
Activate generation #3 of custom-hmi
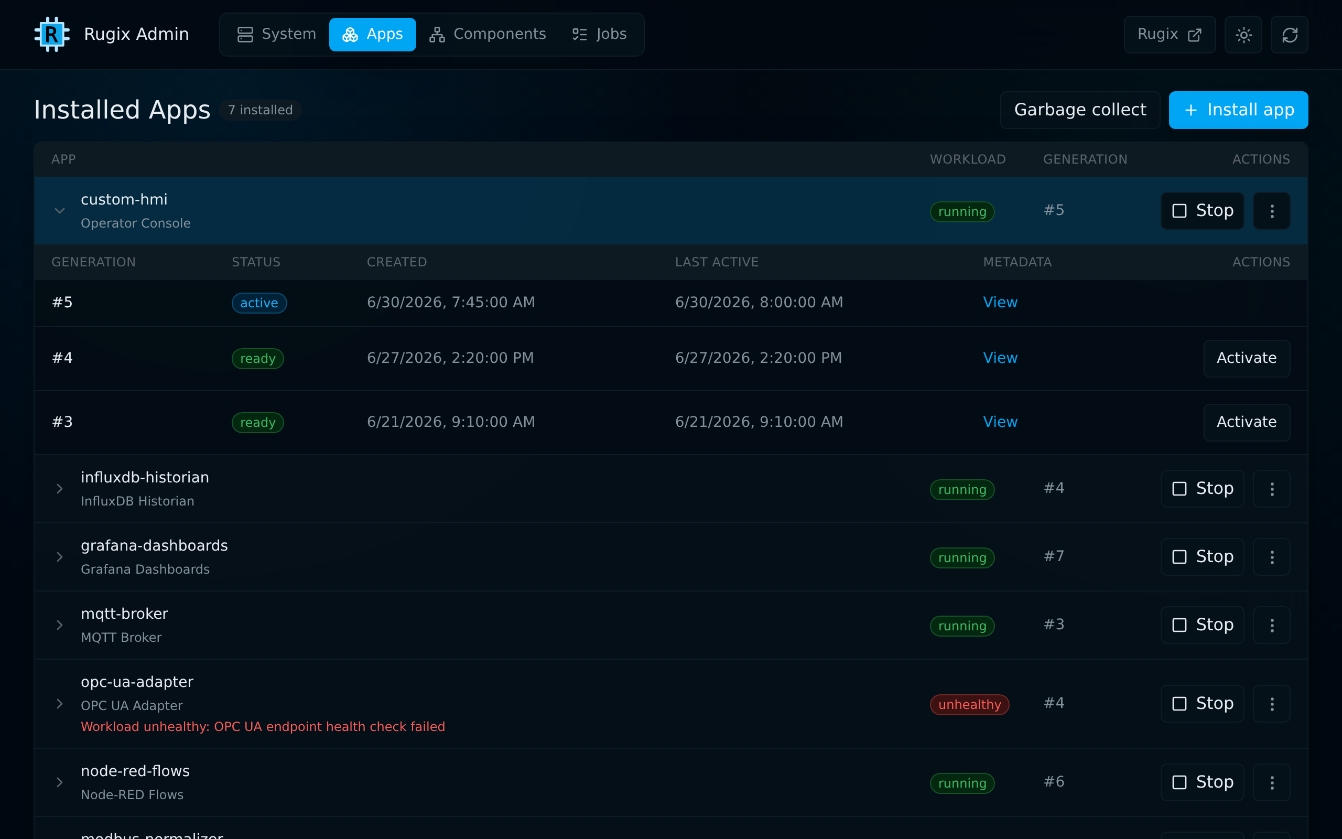(1247, 422)
